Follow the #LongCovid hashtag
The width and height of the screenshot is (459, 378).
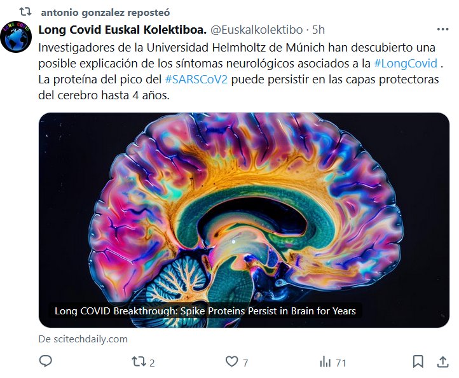point(406,63)
